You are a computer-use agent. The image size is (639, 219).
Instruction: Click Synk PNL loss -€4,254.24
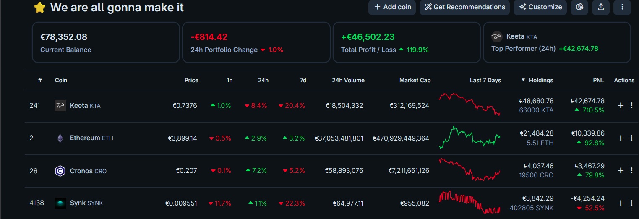point(587,198)
